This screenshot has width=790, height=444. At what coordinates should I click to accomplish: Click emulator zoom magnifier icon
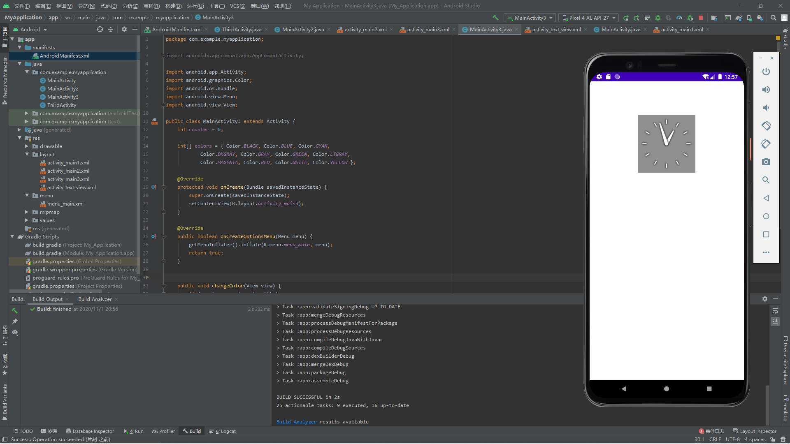pos(766,180)
